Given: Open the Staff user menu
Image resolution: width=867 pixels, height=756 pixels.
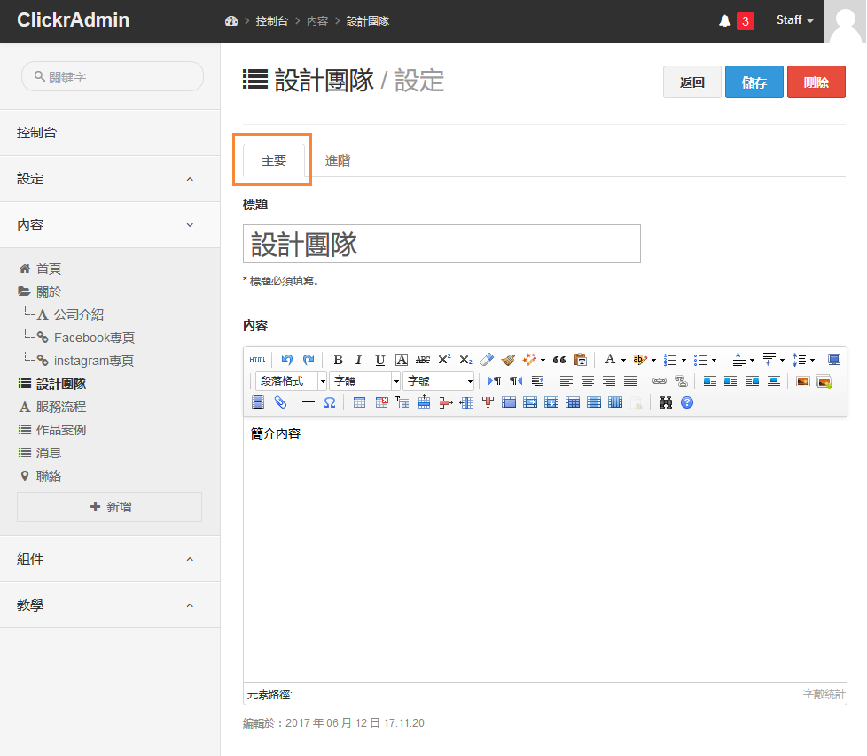Looking at the screenshot, I should click(794, 20).
